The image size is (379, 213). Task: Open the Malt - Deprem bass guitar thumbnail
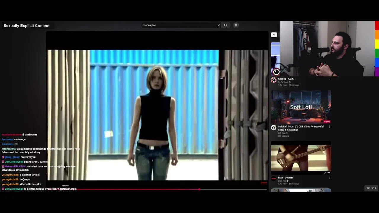point(301,158)
